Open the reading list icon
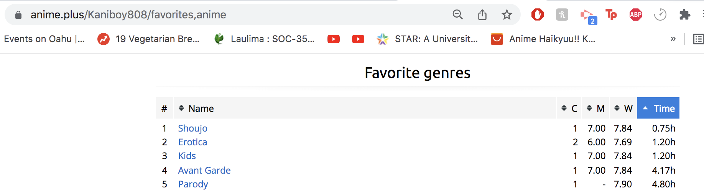Screen dimensions: 704x192 699,39
